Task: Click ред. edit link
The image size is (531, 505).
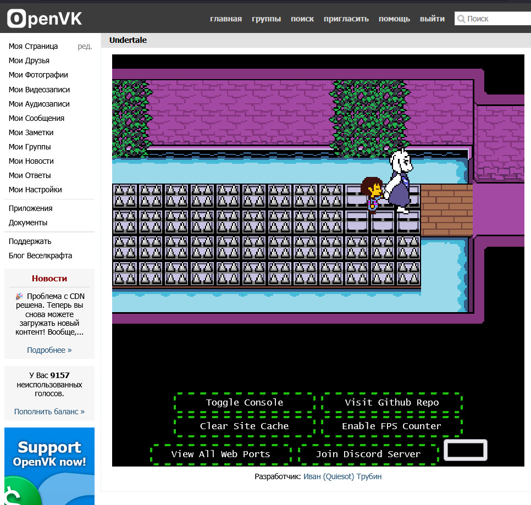Action: coord(85,46)
